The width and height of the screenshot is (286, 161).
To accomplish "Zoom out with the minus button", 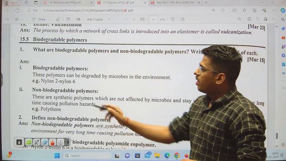I will 126,19.
